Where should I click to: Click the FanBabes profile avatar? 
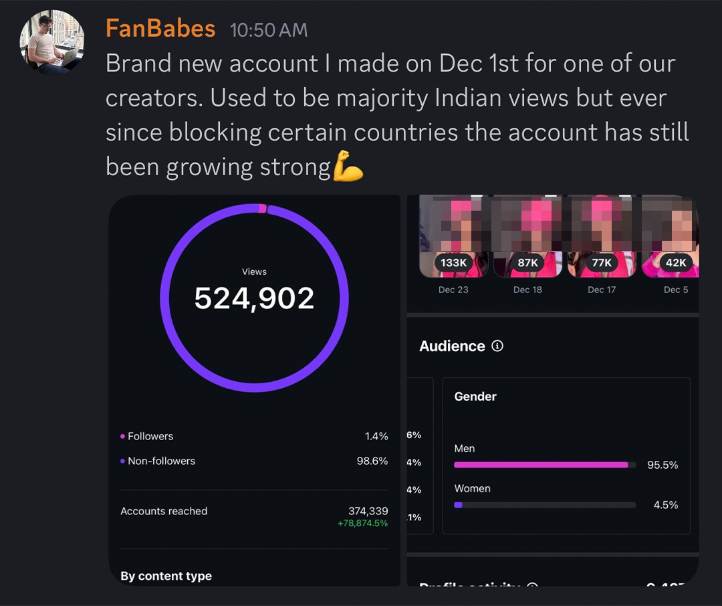click(x=52, y=41)
